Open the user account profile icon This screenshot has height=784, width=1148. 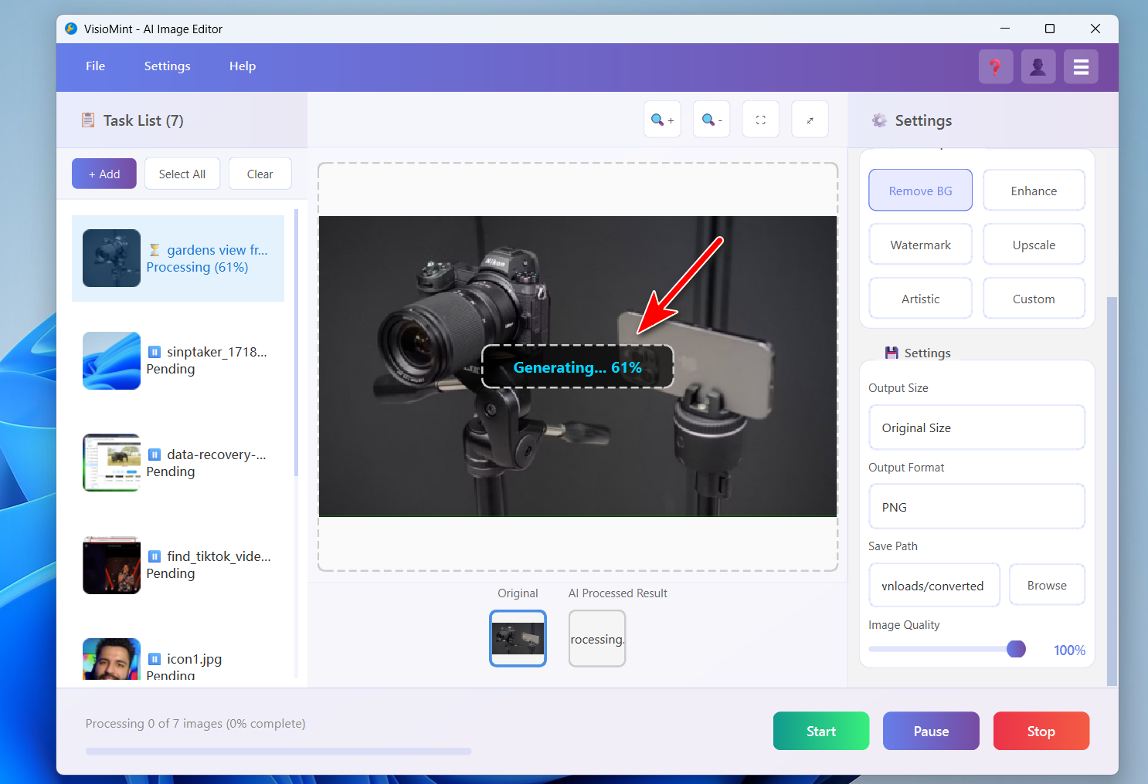coord(1038,67)
